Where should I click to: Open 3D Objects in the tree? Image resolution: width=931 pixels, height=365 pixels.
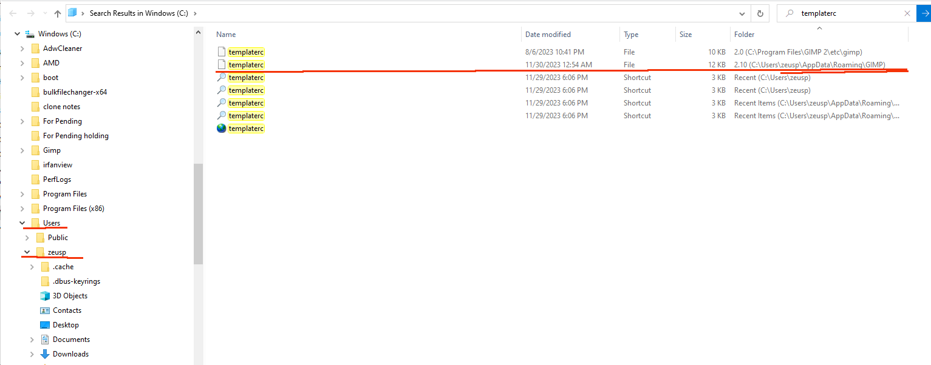click(x=70, y=296)
